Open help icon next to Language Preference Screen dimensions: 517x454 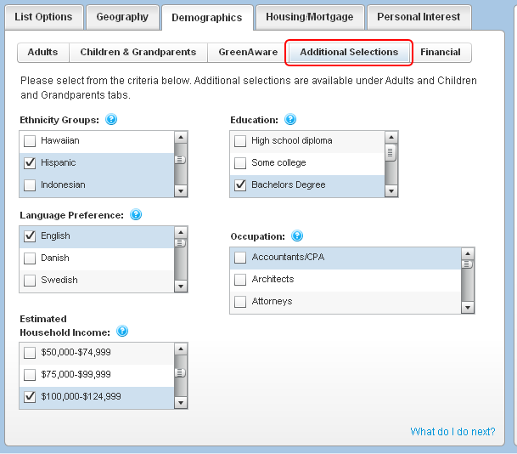136,215
